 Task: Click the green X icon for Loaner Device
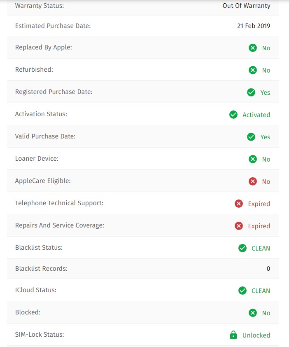pyautogui.click(x=252, y=159)
